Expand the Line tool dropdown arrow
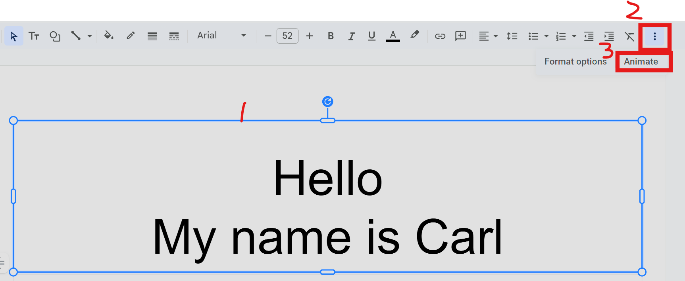 pyautogui.click(x=90, y=36)
